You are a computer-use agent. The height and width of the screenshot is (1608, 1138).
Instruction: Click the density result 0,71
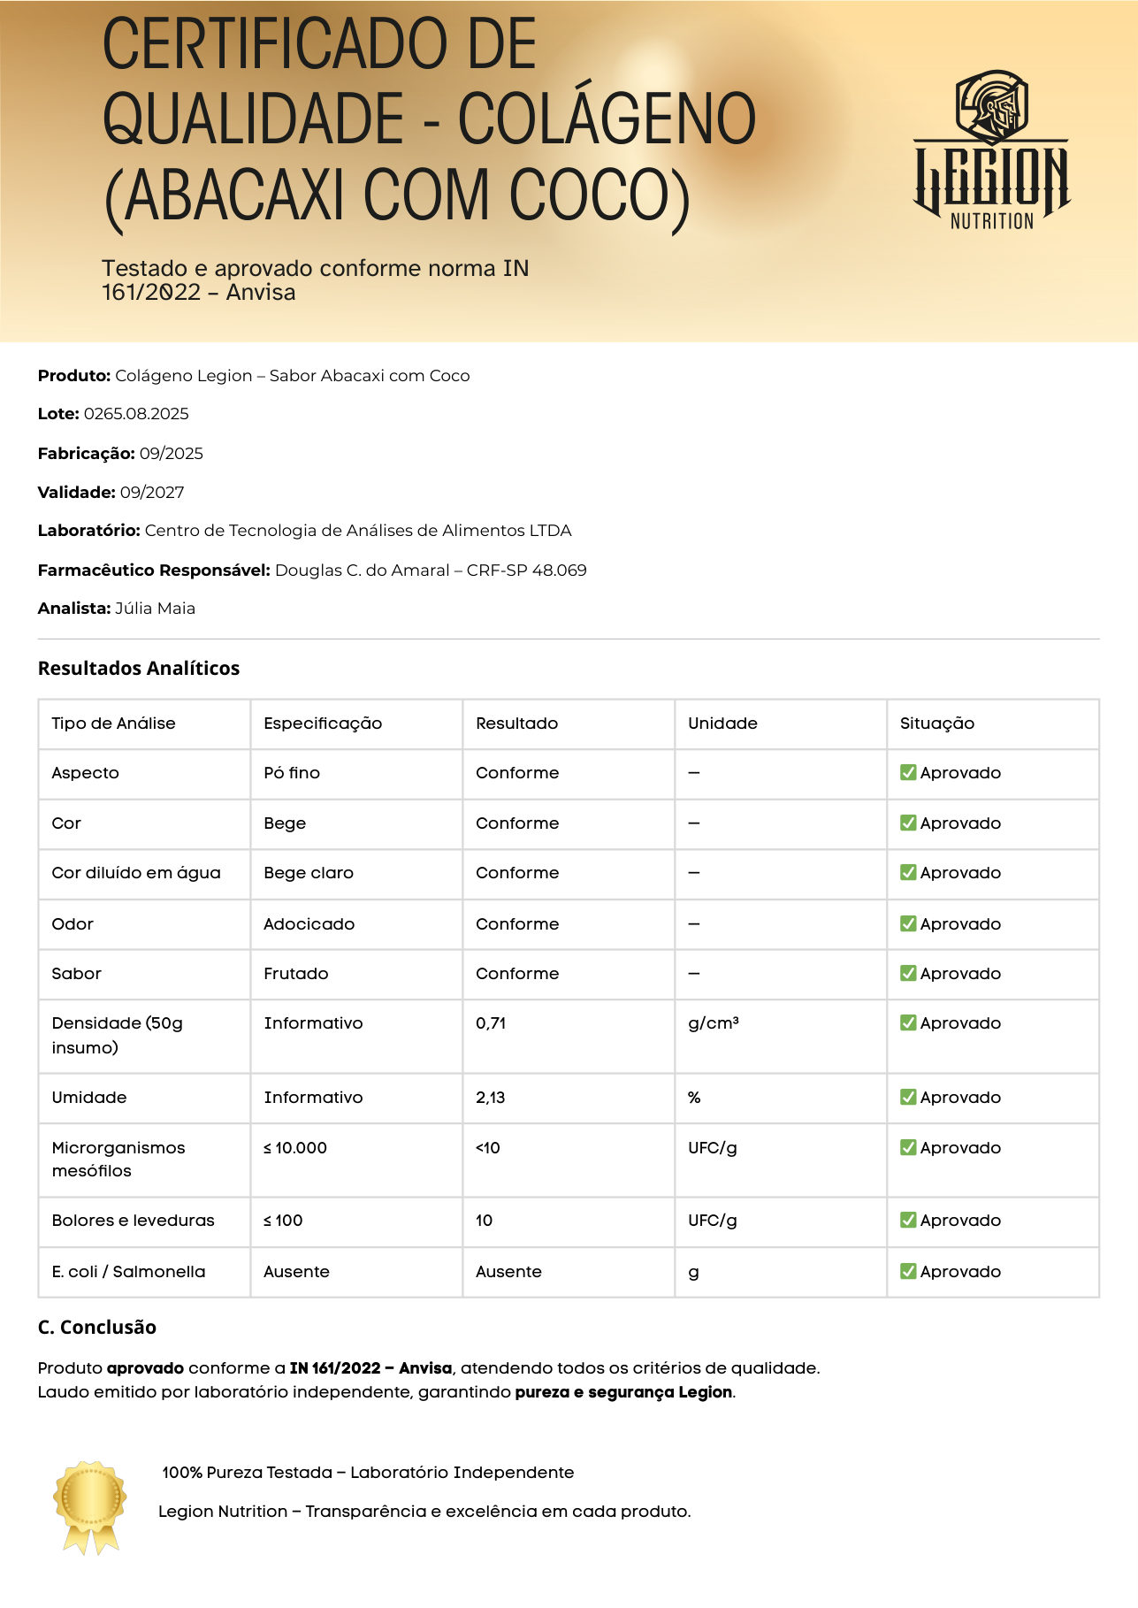coord(491,1023)
